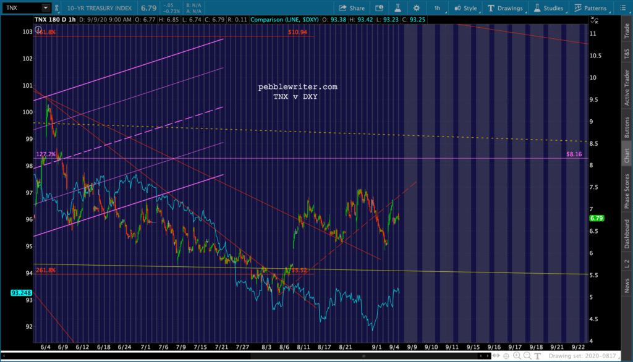Expand the TNX symbol dropdown arrow
The width and height of the screenshot is (633, 362).
(x=46, y=8)
